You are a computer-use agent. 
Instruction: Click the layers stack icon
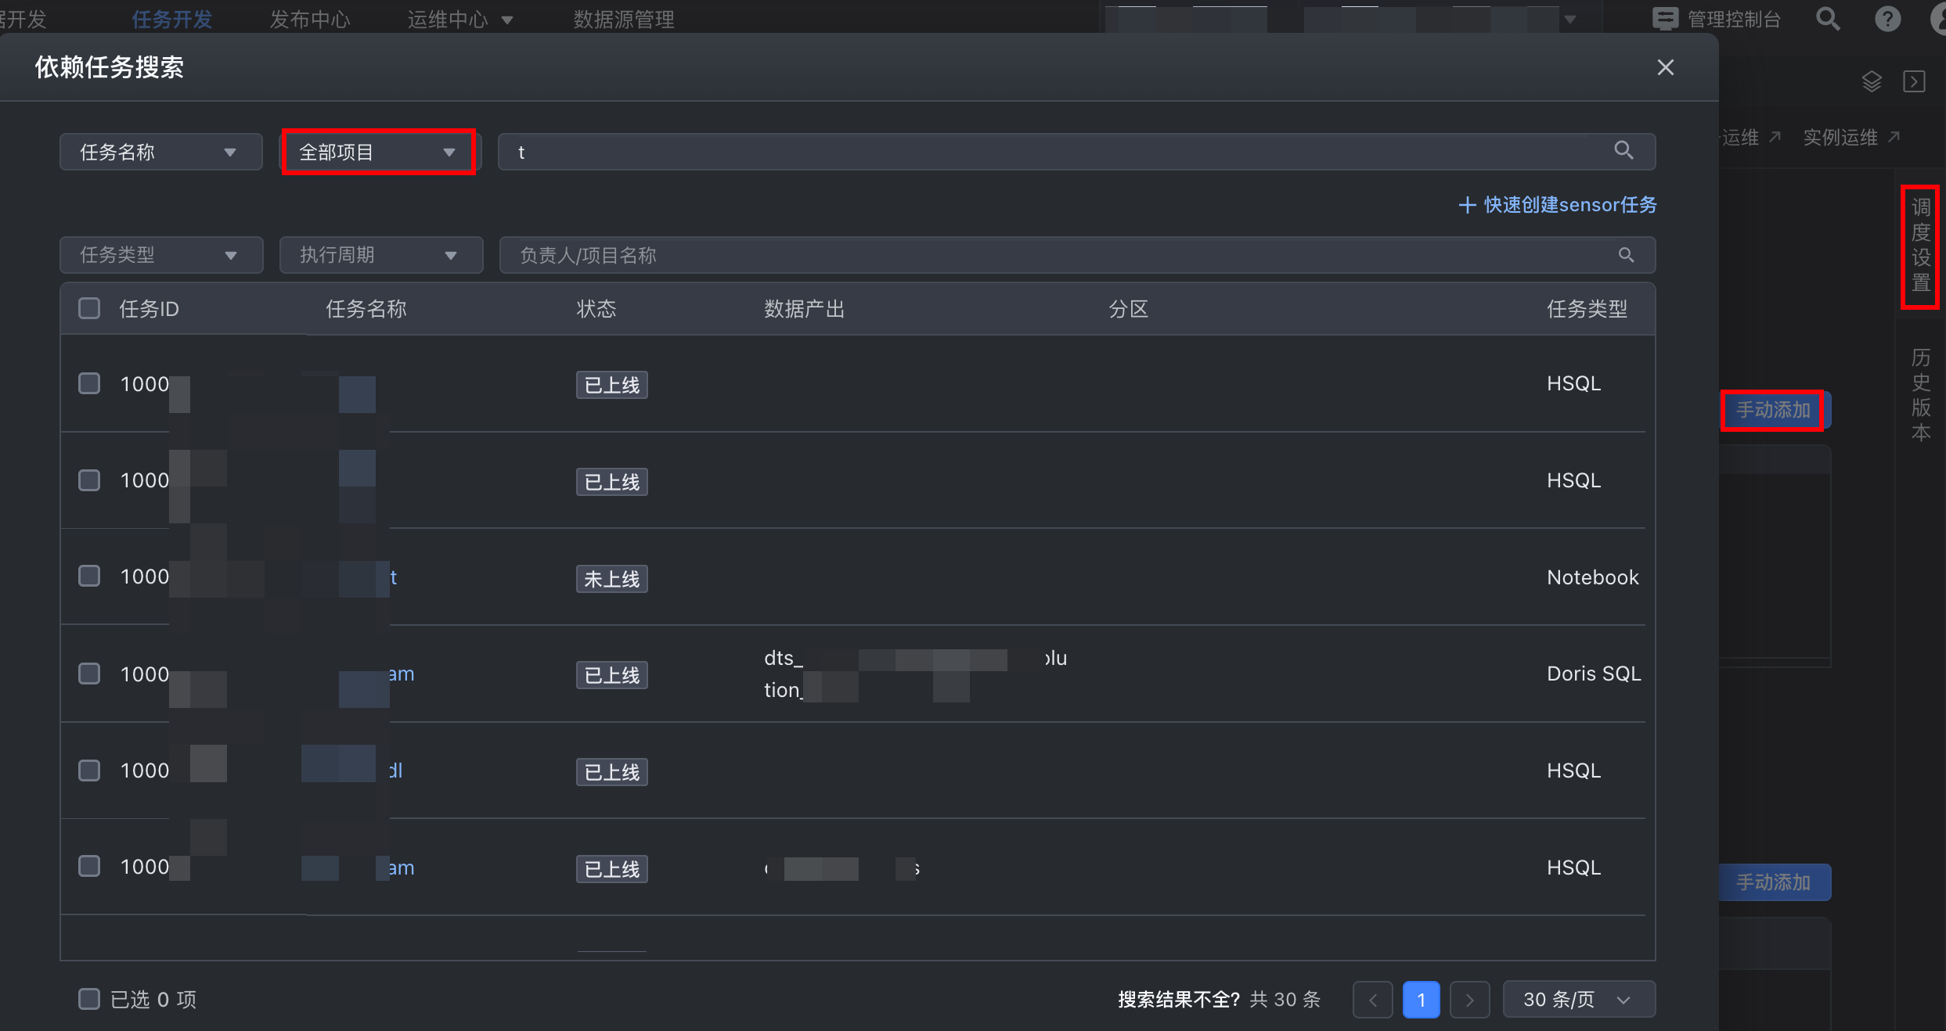point(1871,81)
